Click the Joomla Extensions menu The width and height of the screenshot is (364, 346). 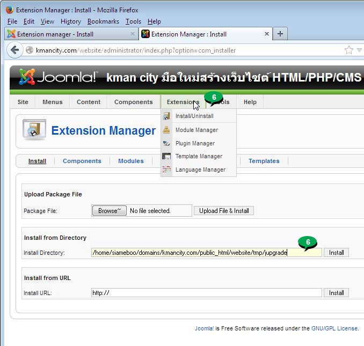[183, 102]
